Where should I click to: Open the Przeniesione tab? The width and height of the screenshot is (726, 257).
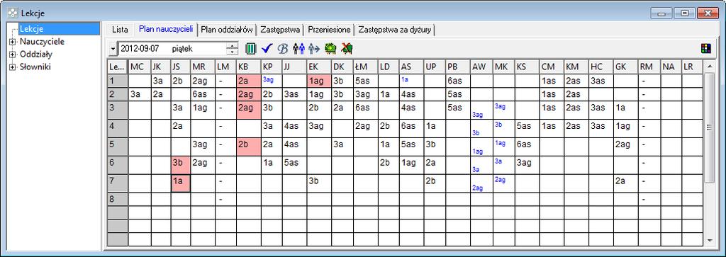click(x=329, y=30)
